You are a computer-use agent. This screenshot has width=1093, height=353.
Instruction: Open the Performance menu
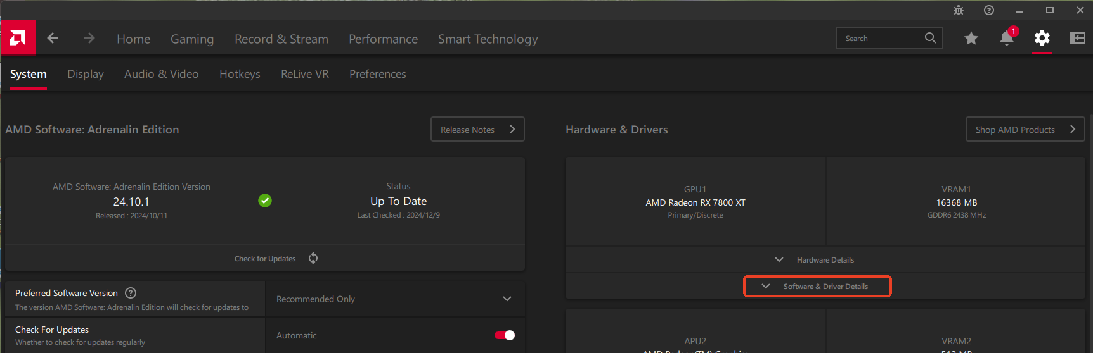click(x=384, y=39)
